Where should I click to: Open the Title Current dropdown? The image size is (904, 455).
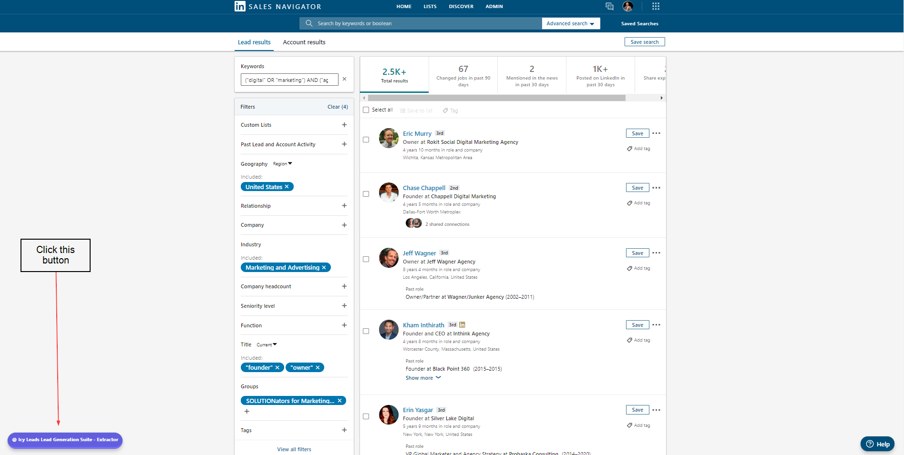(x=267, y=344)
